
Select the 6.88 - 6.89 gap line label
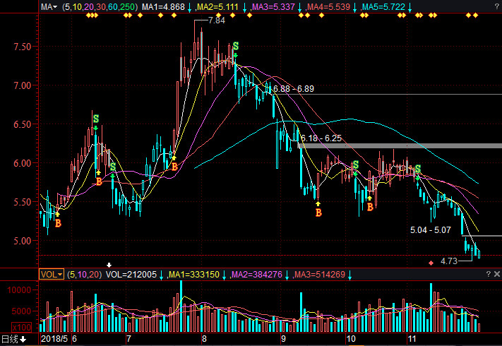point(303,89)
